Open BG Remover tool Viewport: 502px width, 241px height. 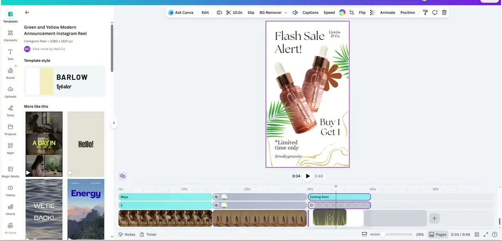point(273,13)
